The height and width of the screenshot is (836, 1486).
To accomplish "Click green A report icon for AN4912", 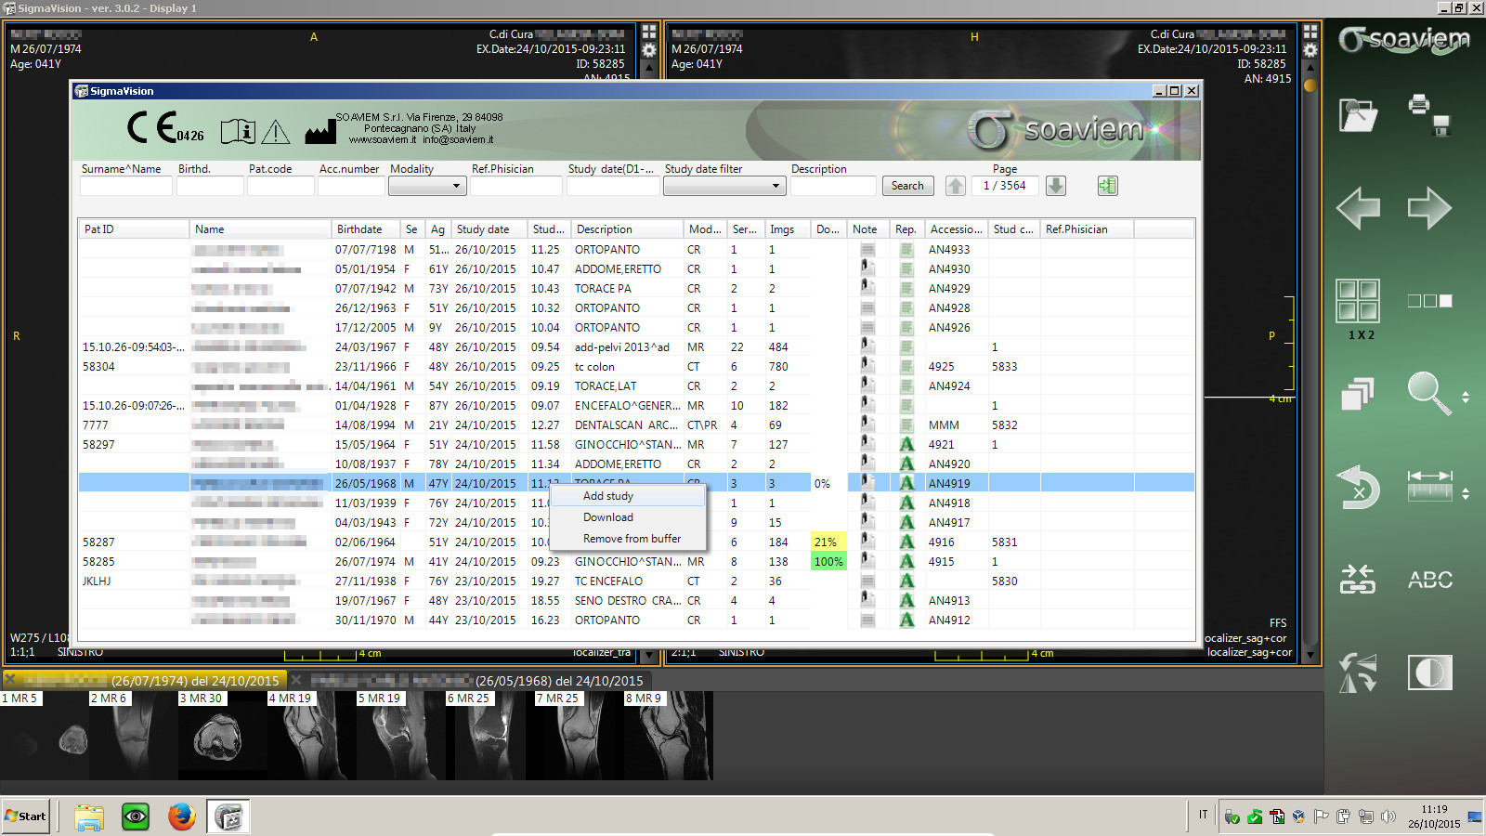I will point(906,620).
